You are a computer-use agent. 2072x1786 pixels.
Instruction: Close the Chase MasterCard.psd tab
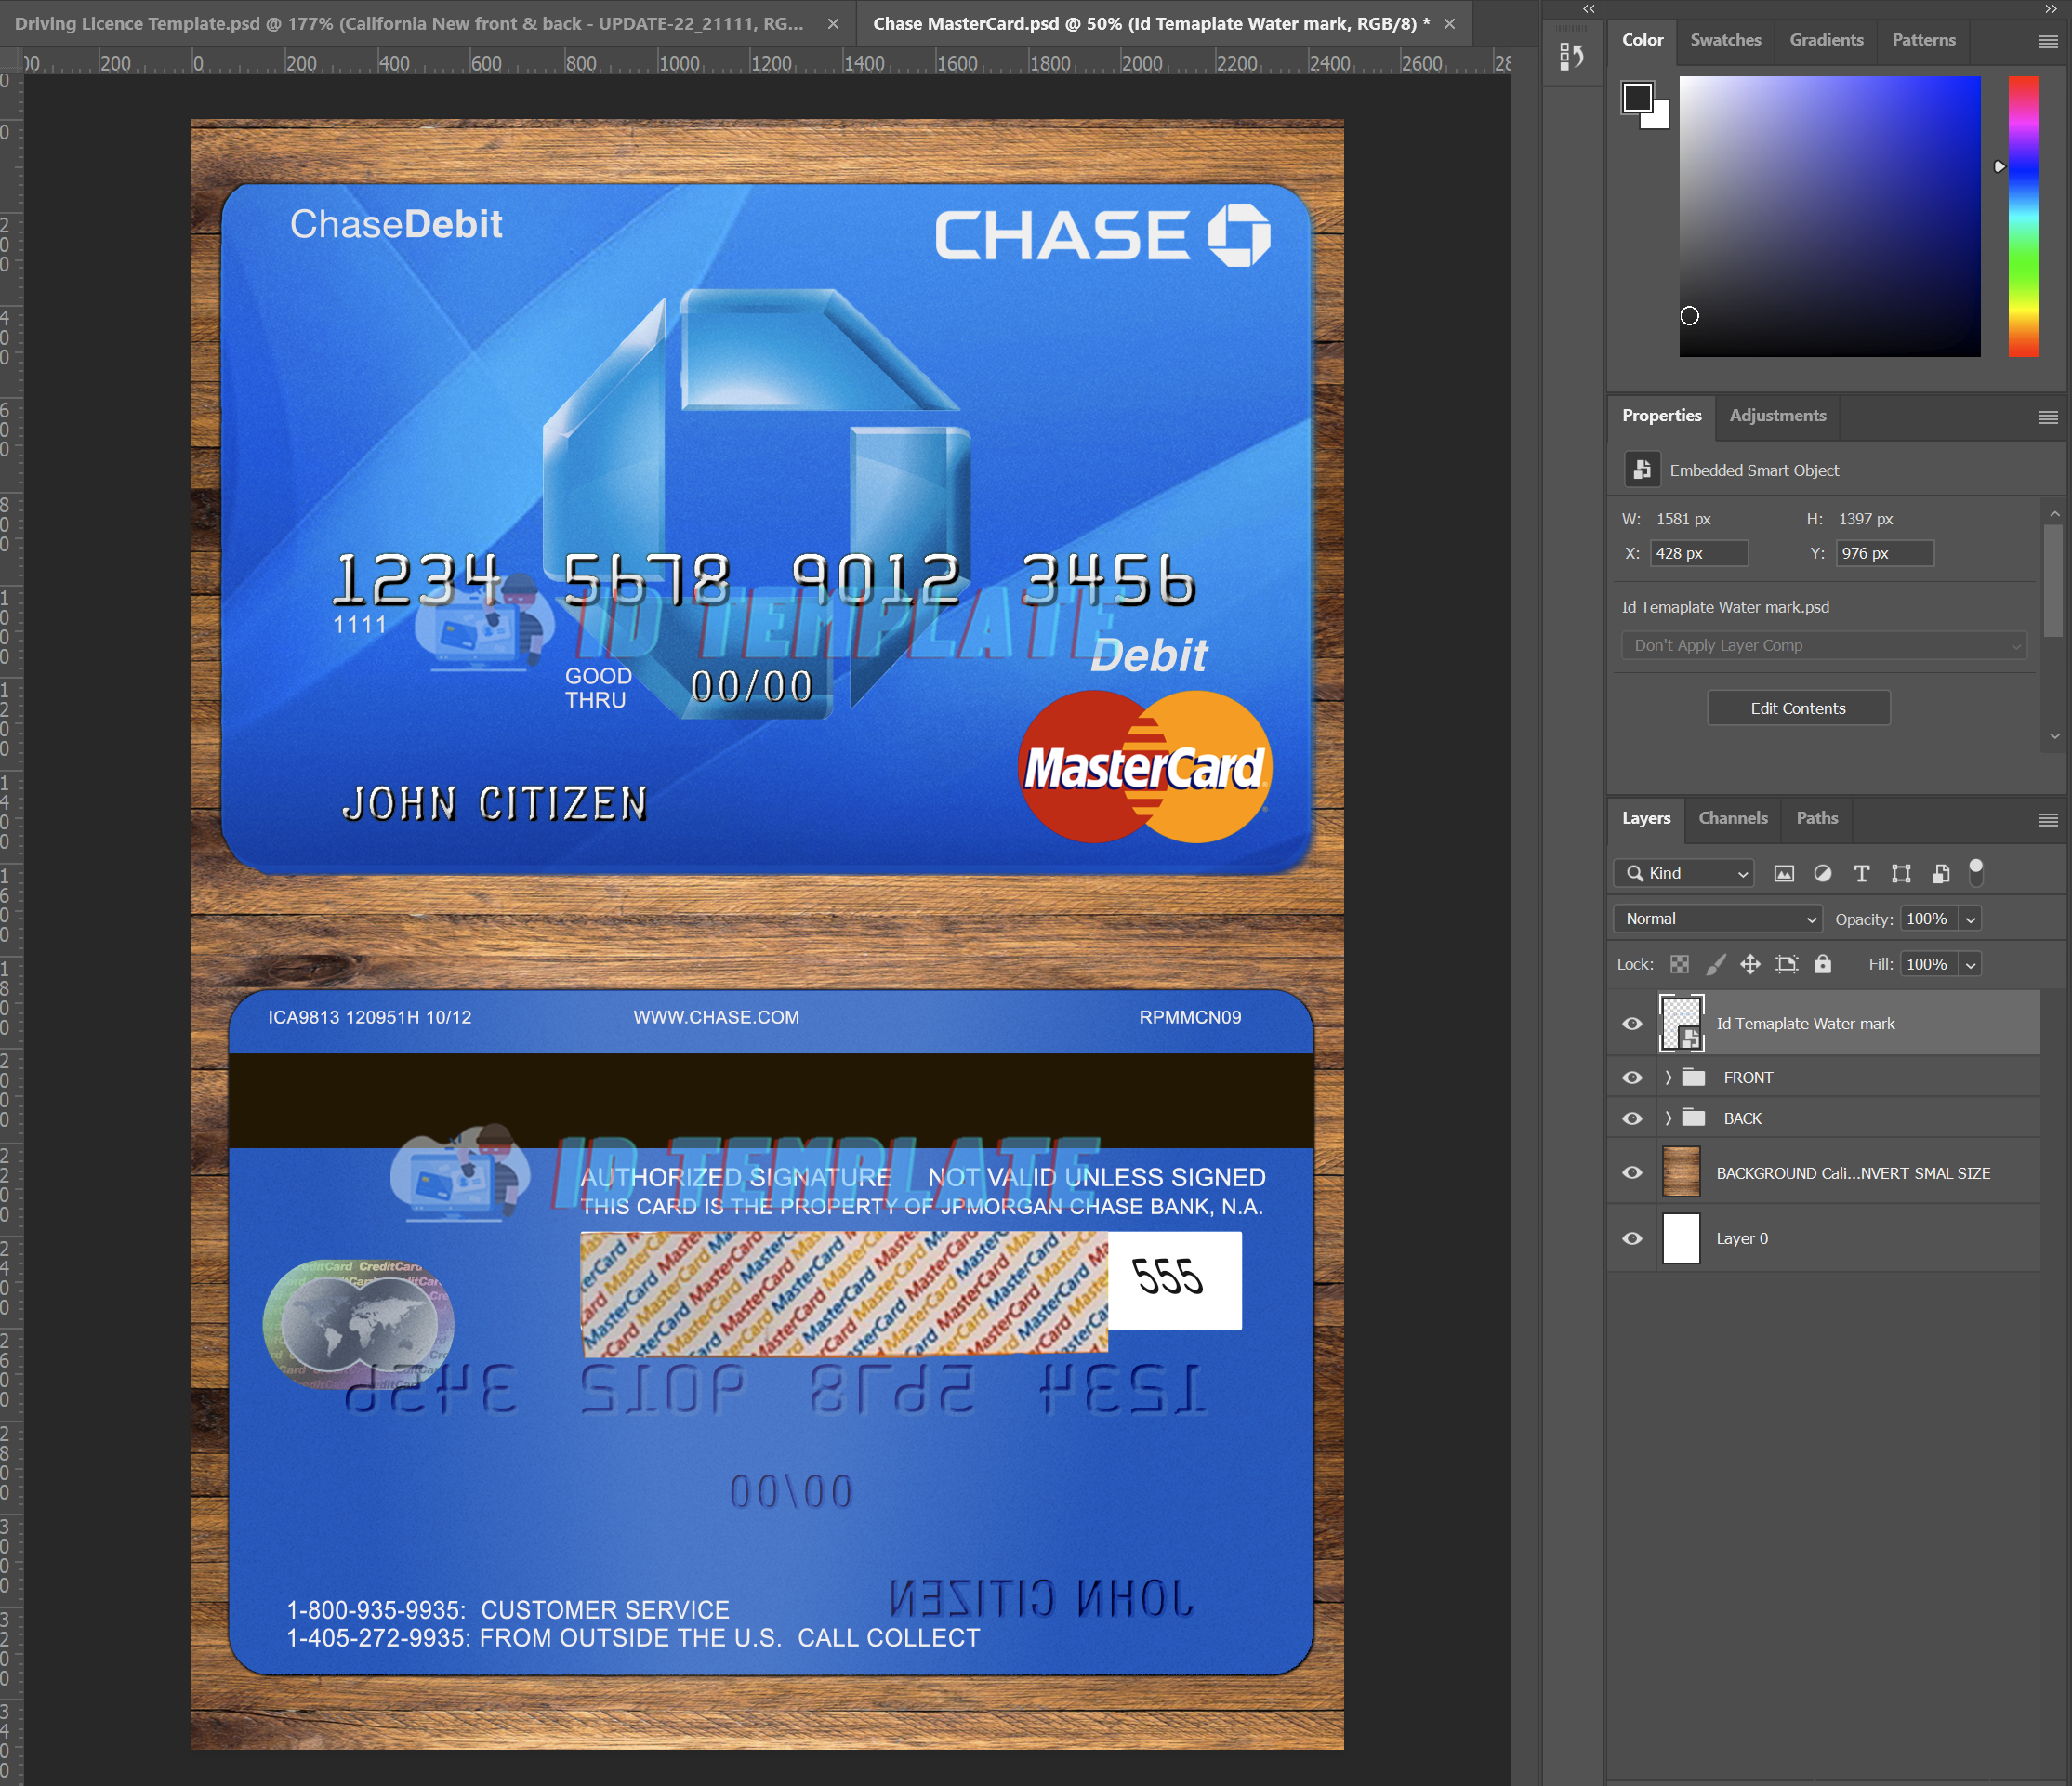pos(1449,23)
